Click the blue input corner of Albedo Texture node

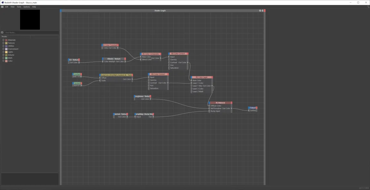tap(102, 59)
